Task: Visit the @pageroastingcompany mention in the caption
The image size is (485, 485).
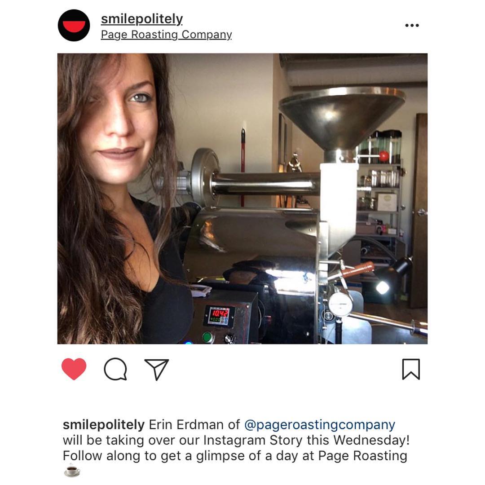Action: [320, 425]
